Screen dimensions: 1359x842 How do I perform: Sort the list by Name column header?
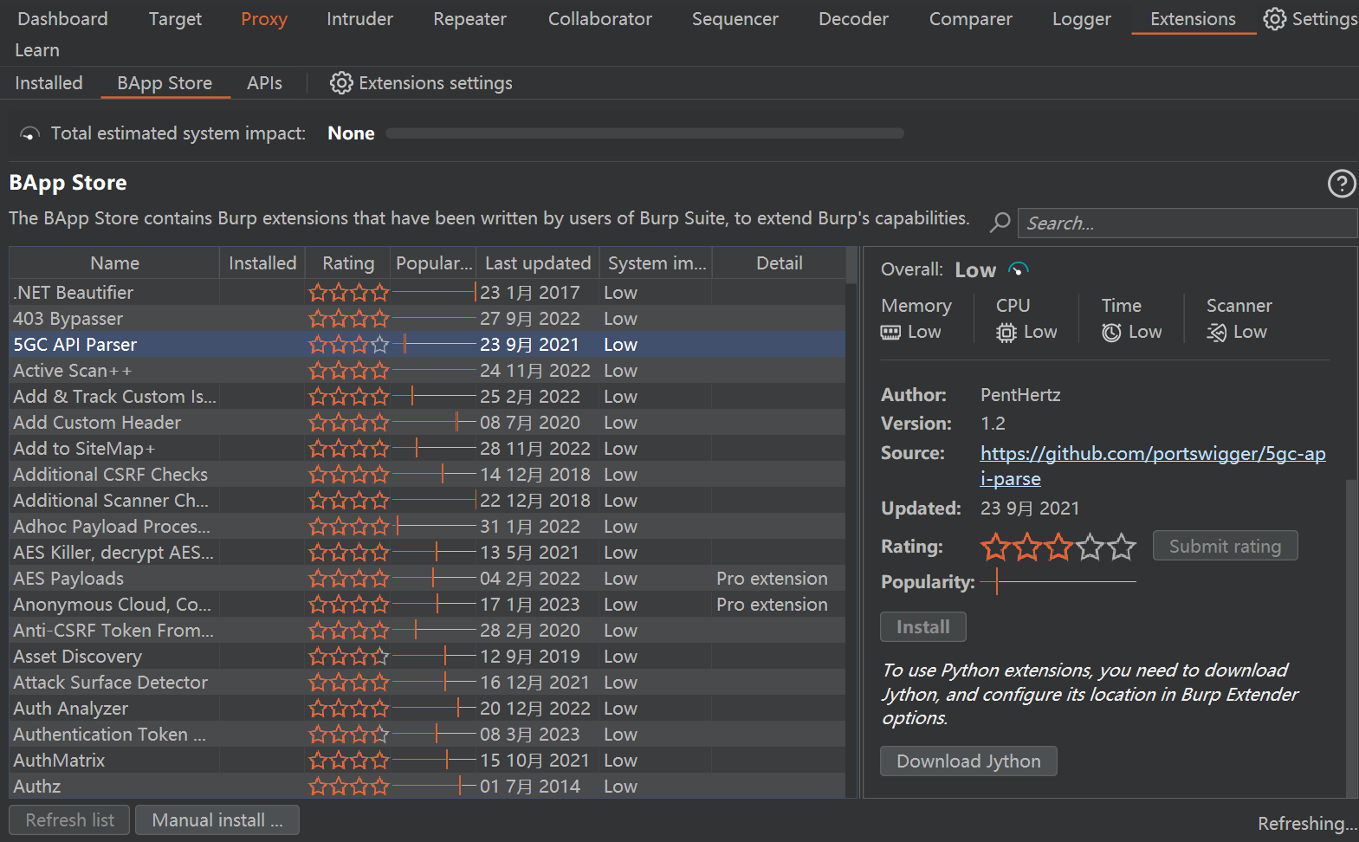[x=114, y=263]
